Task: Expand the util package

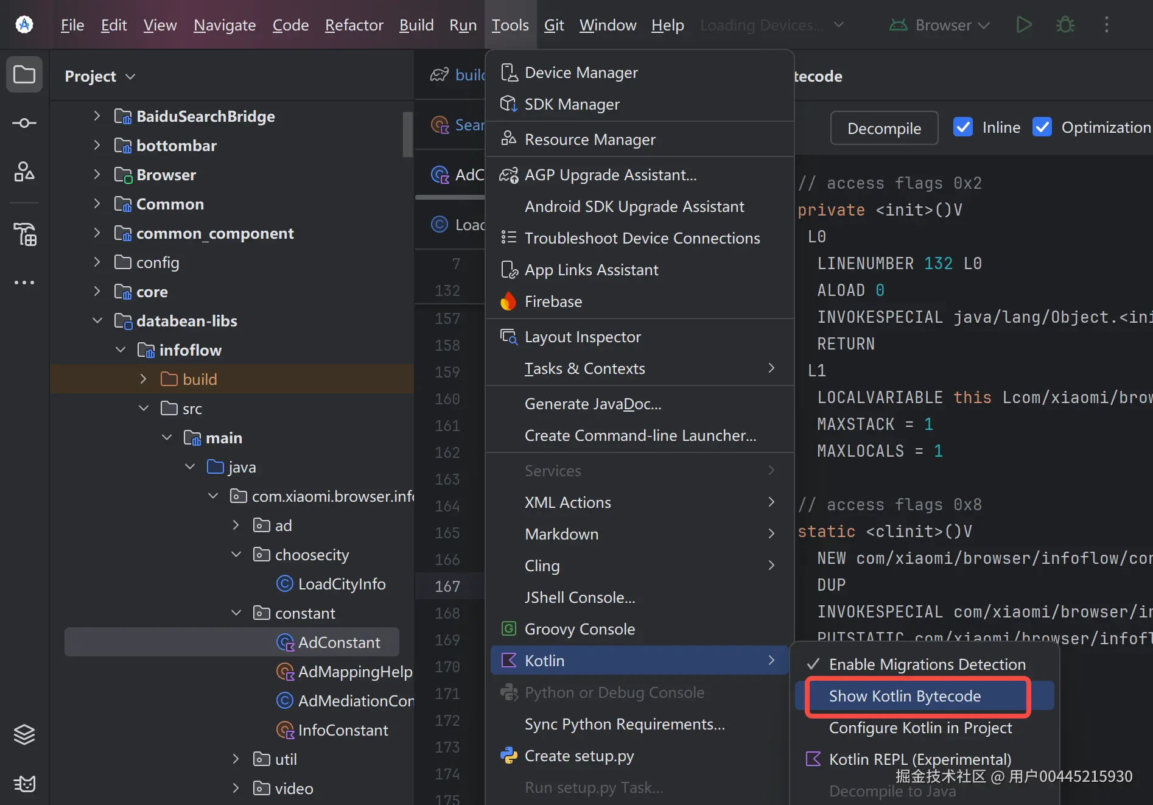Action: tap(236, 759)
